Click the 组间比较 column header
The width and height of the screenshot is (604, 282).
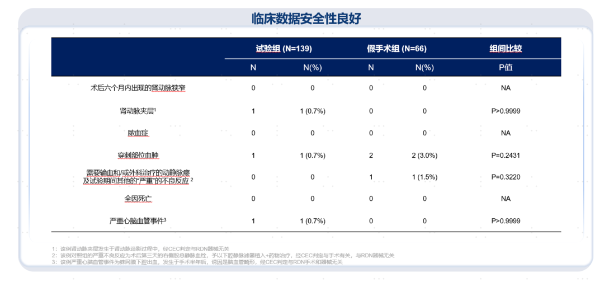[506, 49]
